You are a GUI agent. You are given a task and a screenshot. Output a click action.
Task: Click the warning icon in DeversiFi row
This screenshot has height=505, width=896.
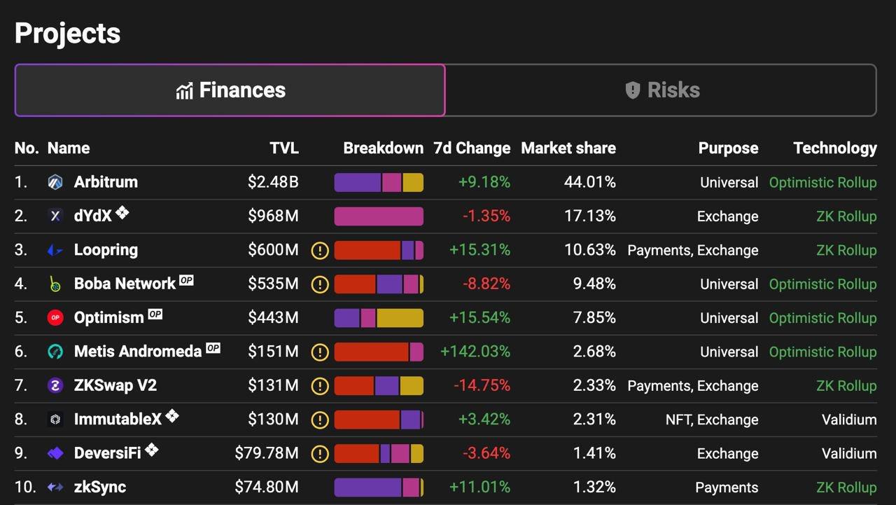pyautogui.click(x=320, y=454)
